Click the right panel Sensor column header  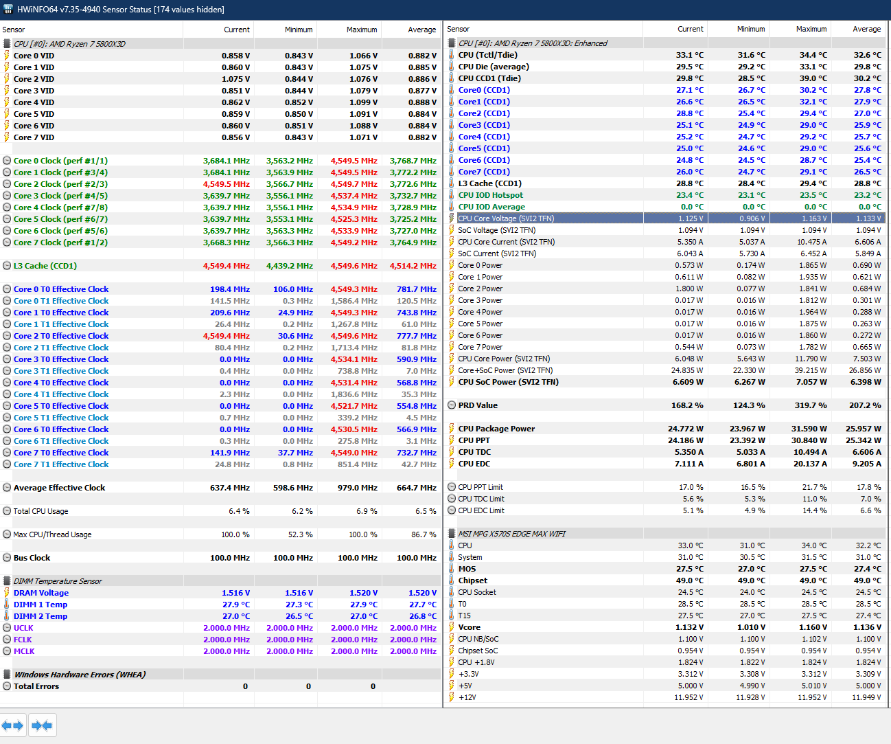pyautogui.click(x=544, y=29)
